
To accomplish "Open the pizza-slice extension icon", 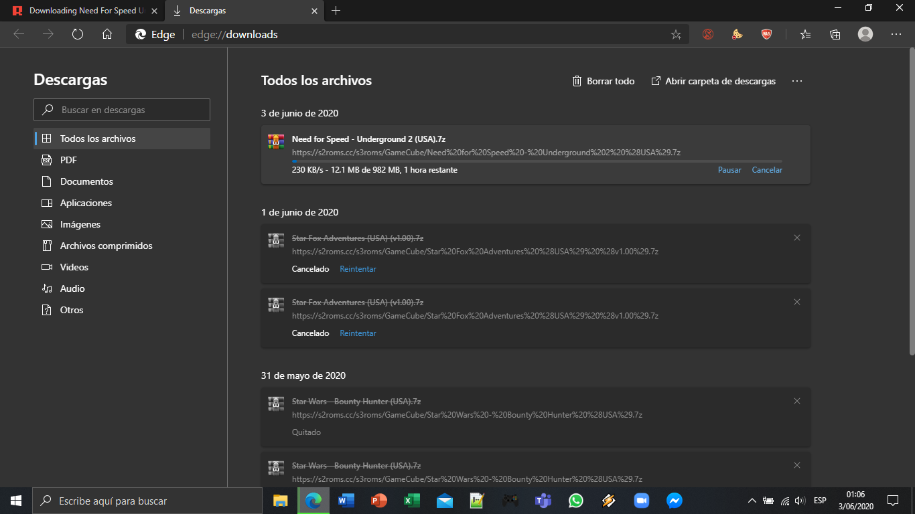I will 737,34.
